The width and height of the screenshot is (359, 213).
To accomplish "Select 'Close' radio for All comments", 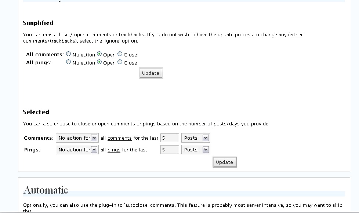I will (120, 54).
